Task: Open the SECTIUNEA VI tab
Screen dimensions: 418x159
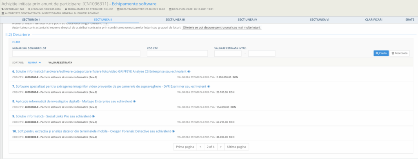Action: click(x=319, y=20)
